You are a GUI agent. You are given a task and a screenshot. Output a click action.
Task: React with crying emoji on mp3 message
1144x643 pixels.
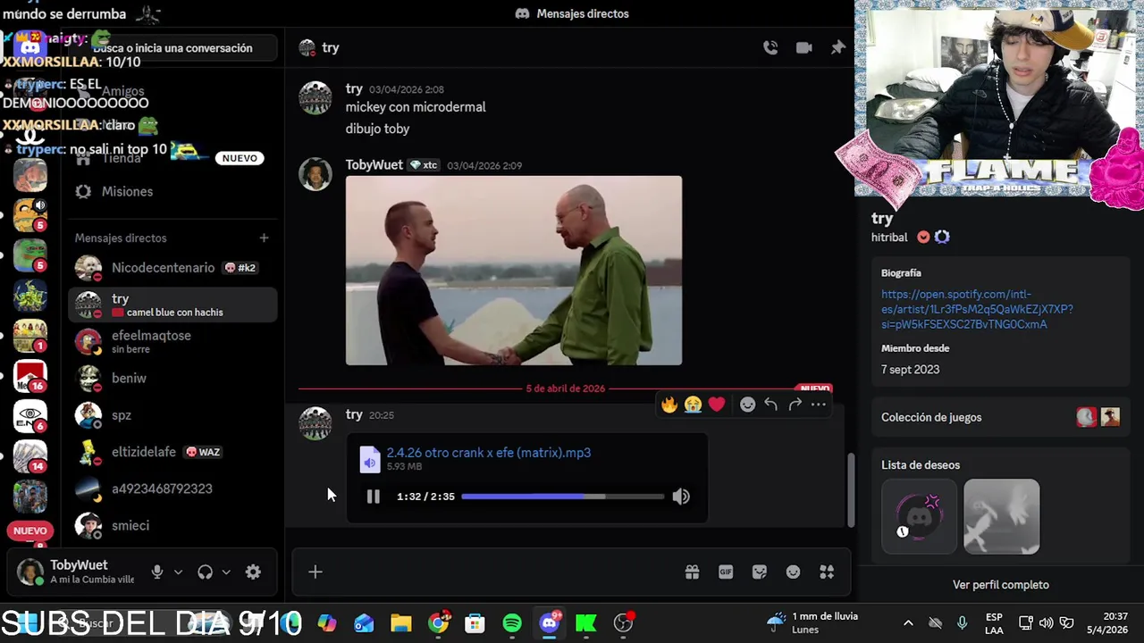[x=693, y=405]
